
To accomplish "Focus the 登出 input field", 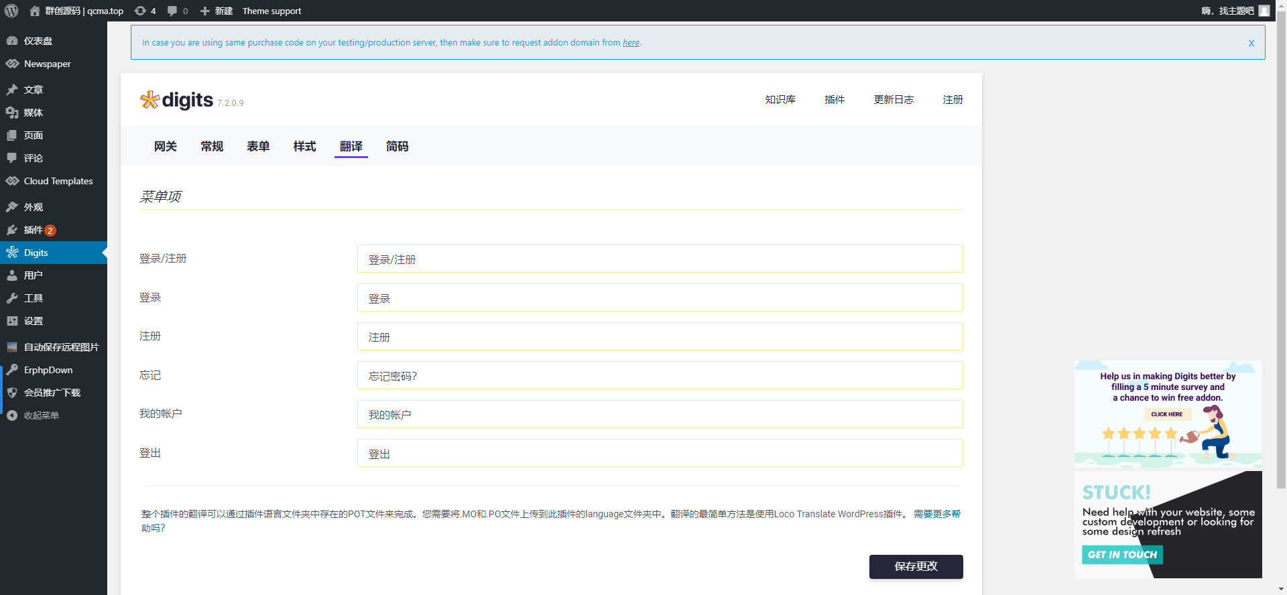I will tap(660, 453).
